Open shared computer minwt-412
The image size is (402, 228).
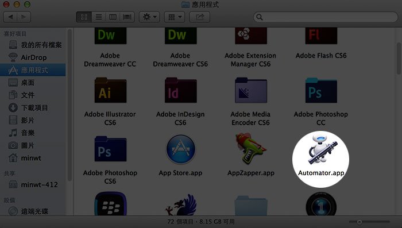coord(33,185)
